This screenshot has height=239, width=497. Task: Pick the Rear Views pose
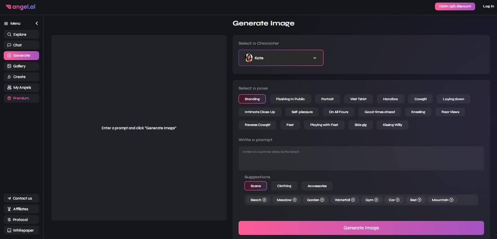[x=450, y=112]
